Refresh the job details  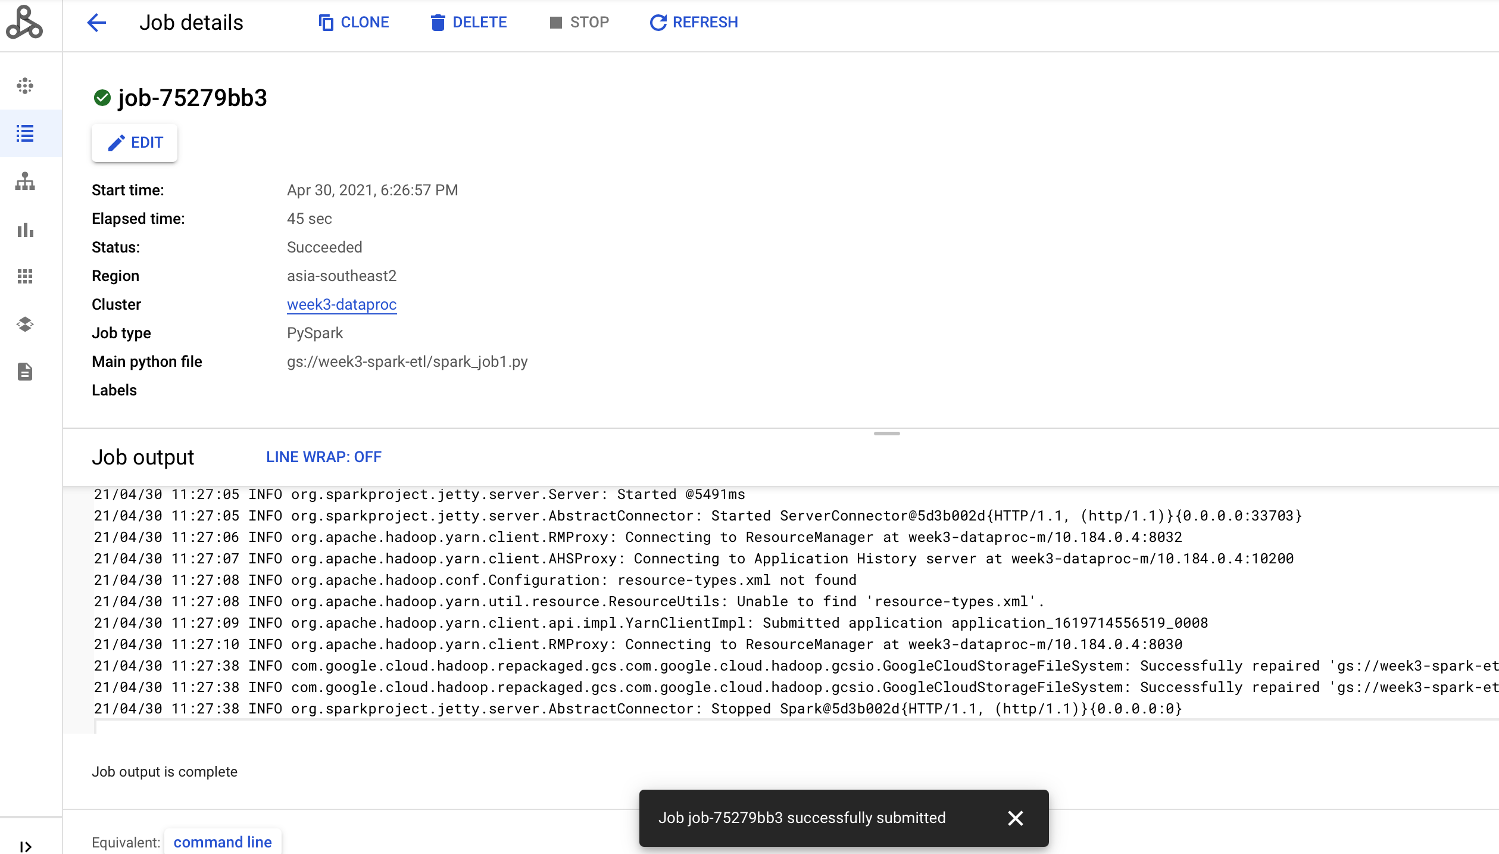694,23
